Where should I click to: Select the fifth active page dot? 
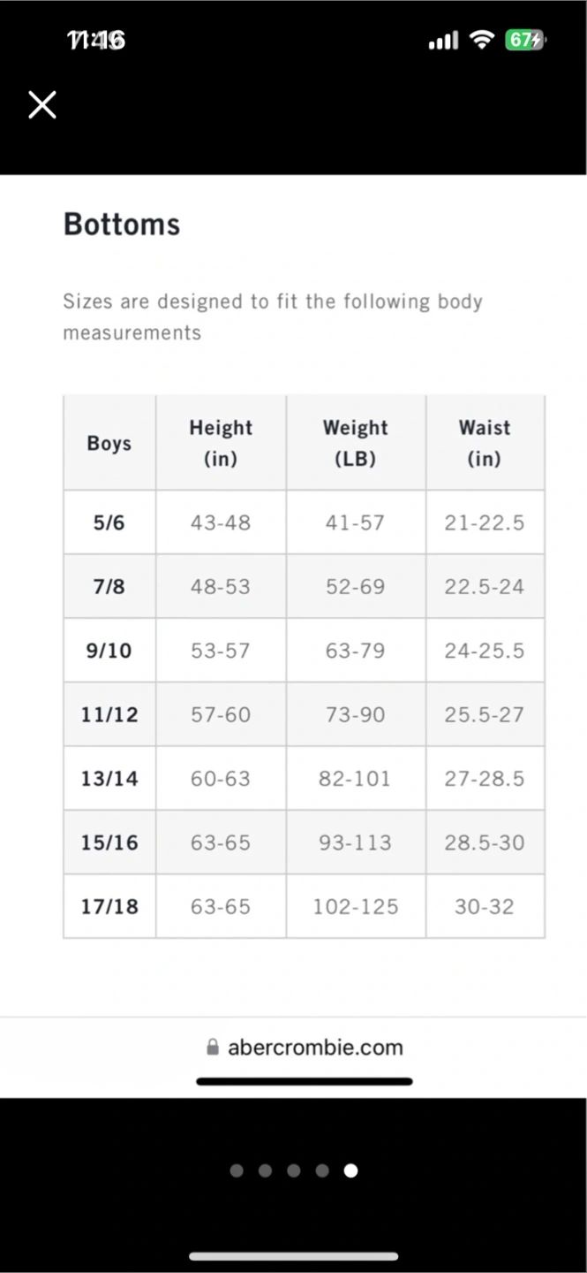pos(350,1170)
